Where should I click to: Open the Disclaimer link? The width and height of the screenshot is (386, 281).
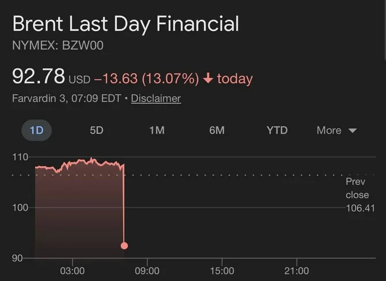click(x=156, y=98)
